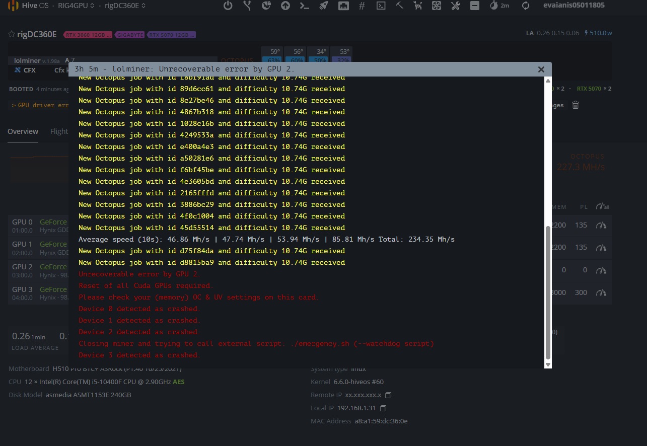647x446 pixels.
Task: Switch to the Overview tab
Action: (23, 131)
